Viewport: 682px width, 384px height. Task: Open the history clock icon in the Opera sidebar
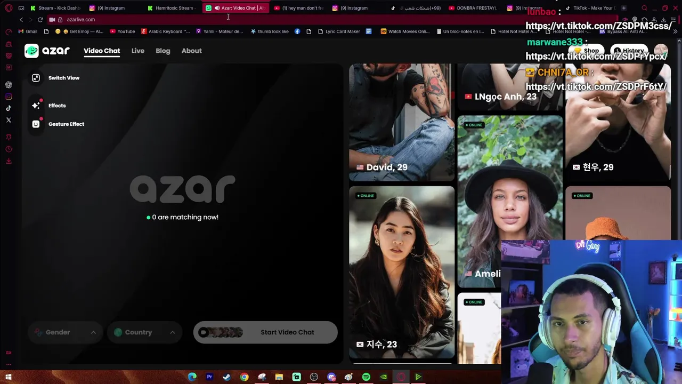pyautogui.click(x=9, y=149)
